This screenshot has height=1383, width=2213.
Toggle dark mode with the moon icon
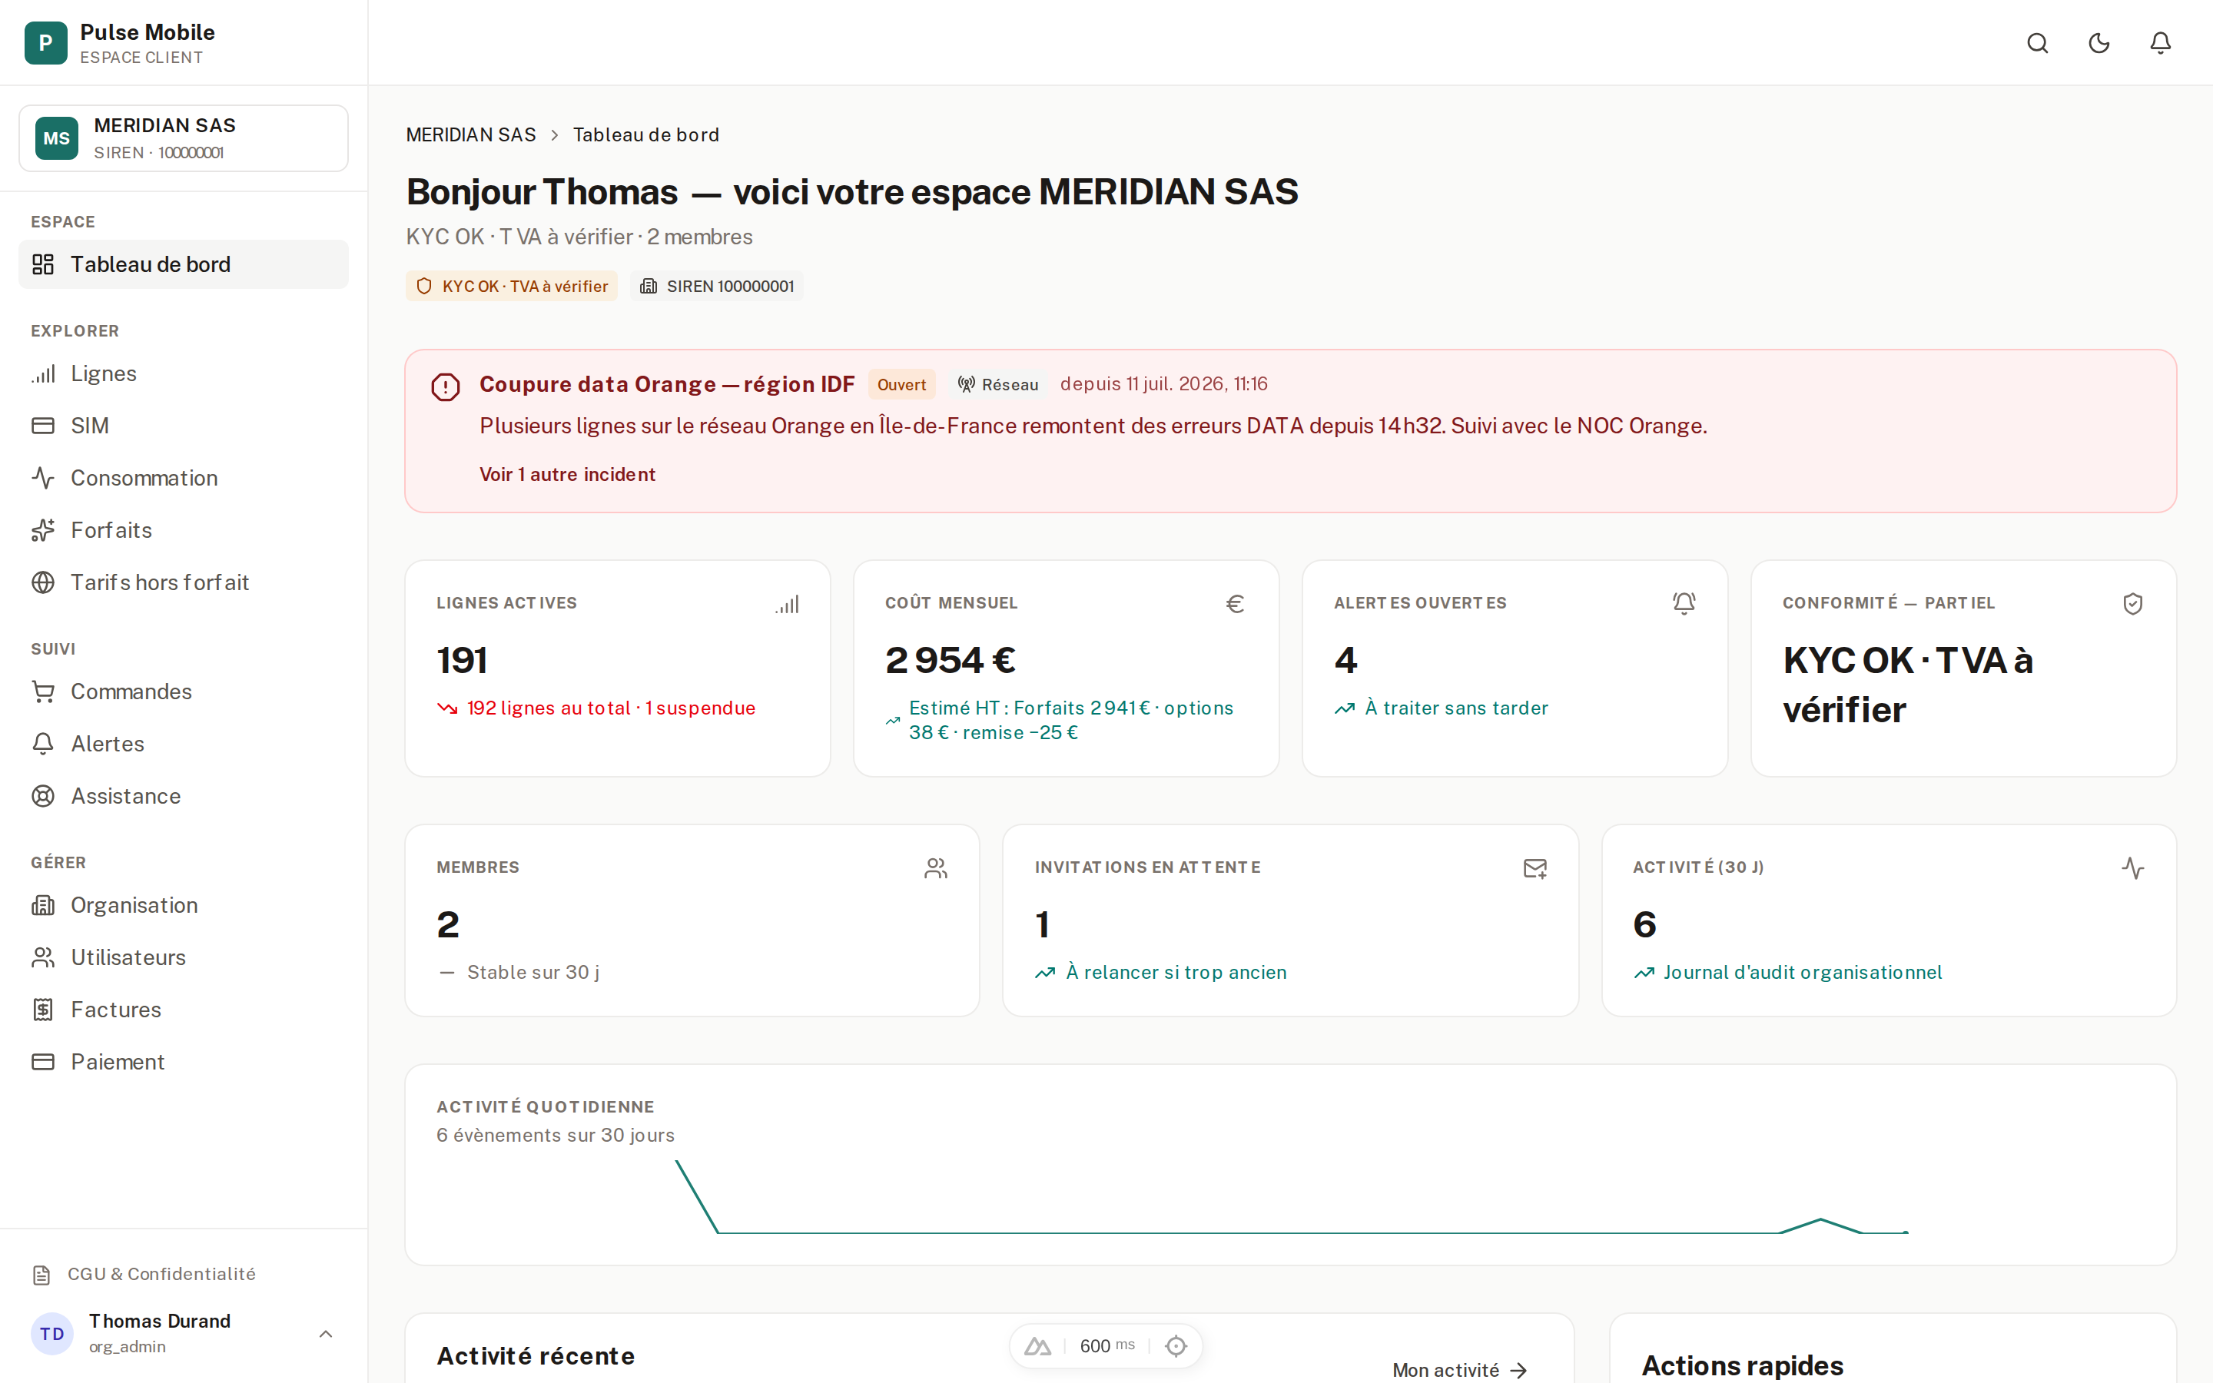tap(2099, 43)
